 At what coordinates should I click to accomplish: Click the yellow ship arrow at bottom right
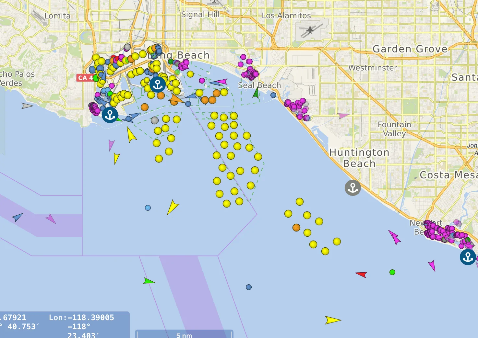pyautogui.click(x=333, y=320)
